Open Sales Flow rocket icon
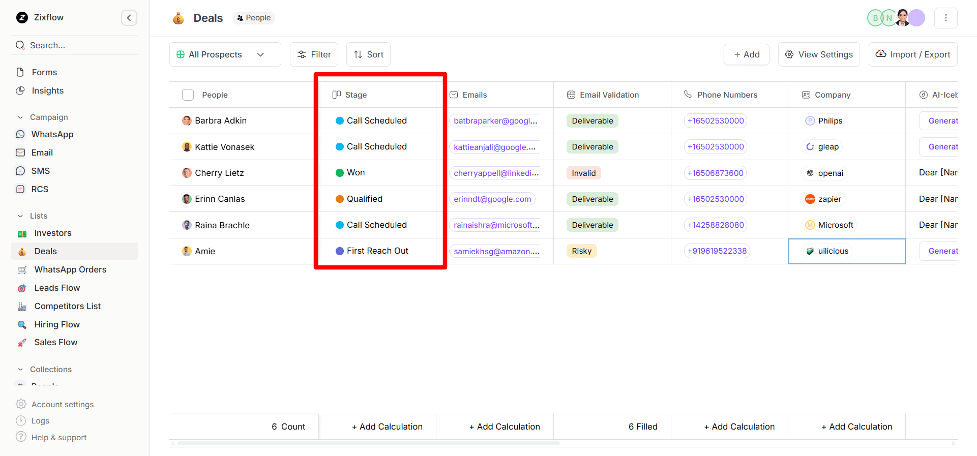This screenshot has height=456, width=977. point(22,343)
